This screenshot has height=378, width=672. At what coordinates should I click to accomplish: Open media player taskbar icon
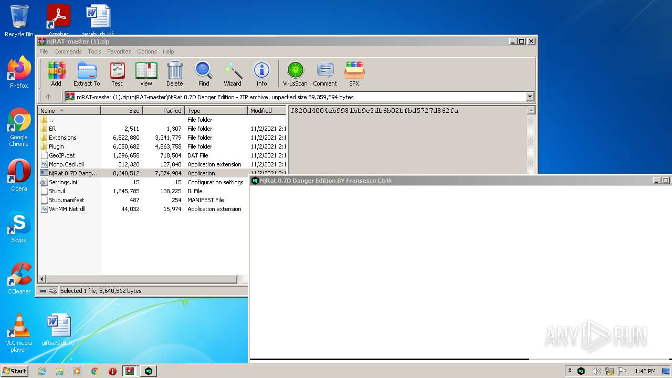tap(77, 371)
